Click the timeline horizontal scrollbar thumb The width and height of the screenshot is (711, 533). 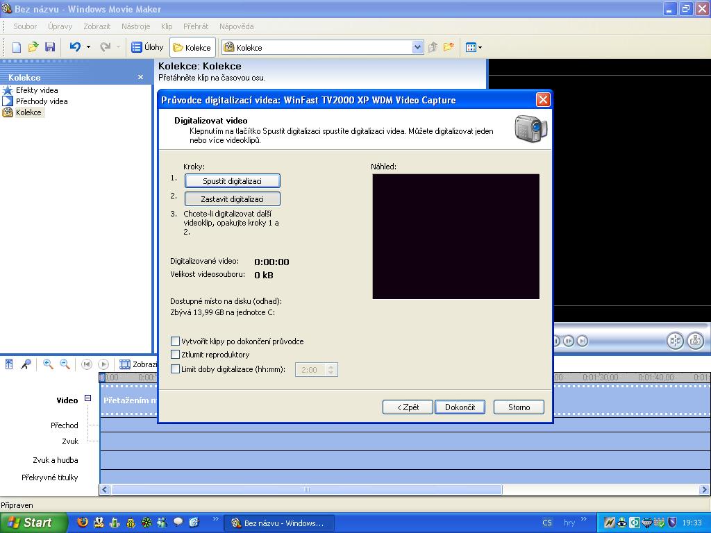(x=306, y=489)
